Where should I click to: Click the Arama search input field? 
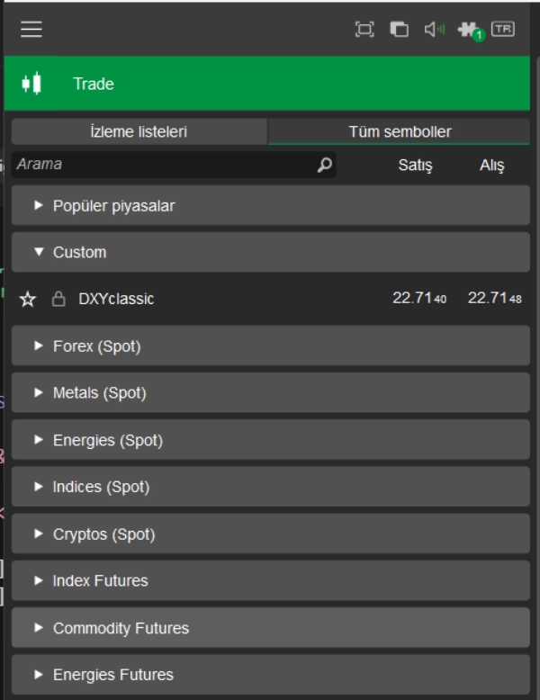162,165
